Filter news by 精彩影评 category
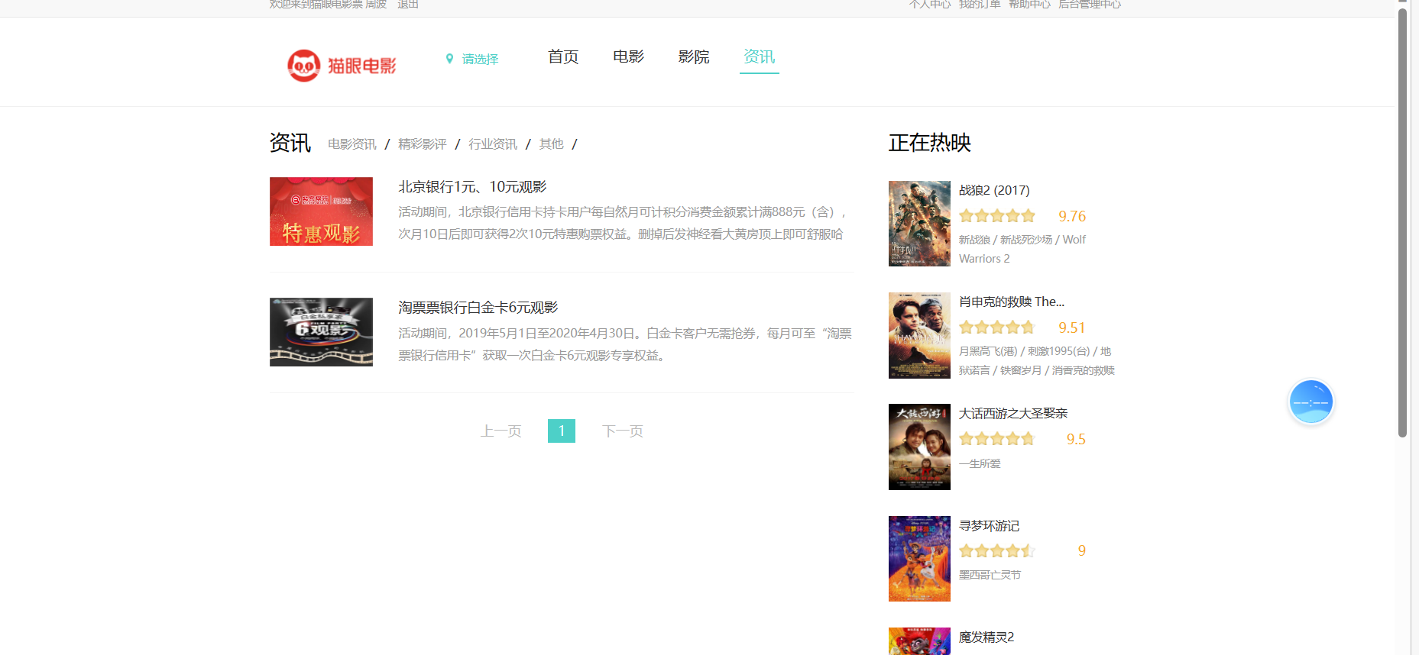1419x655 pixels. [x=422, y=144]
